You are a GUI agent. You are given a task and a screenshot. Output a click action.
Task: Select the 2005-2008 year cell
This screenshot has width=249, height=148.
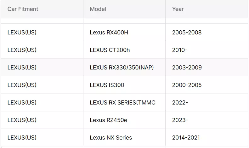[x=207, y=33]
